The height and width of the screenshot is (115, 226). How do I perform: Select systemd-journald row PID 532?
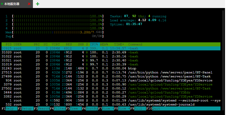click(x=111, y=104)
